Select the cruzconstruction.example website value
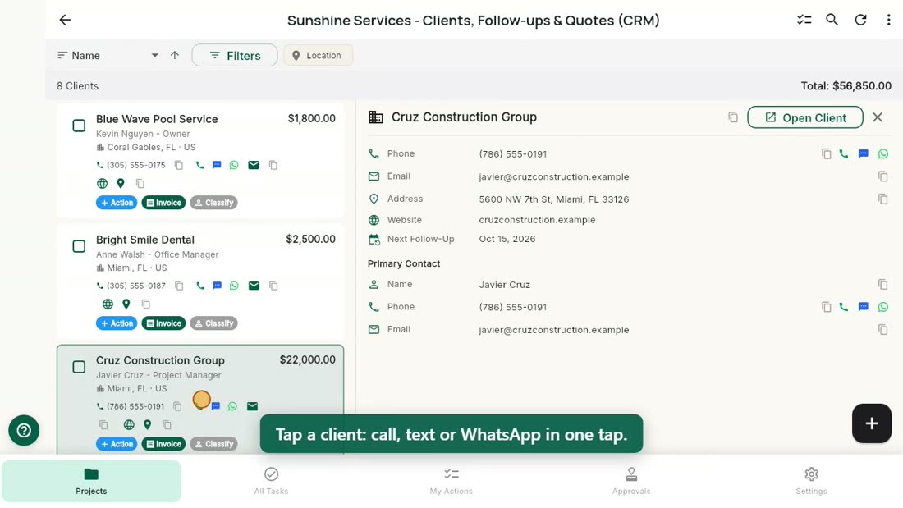The height and width of the screenshot is (508, 903). [538, 220]
